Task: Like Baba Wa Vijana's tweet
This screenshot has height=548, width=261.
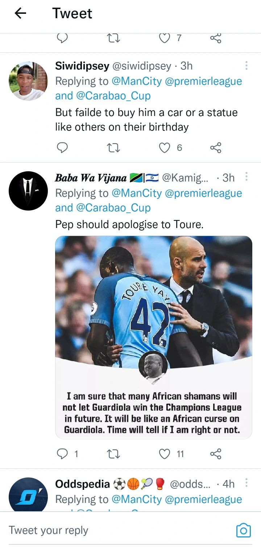Action: point(165,454)
